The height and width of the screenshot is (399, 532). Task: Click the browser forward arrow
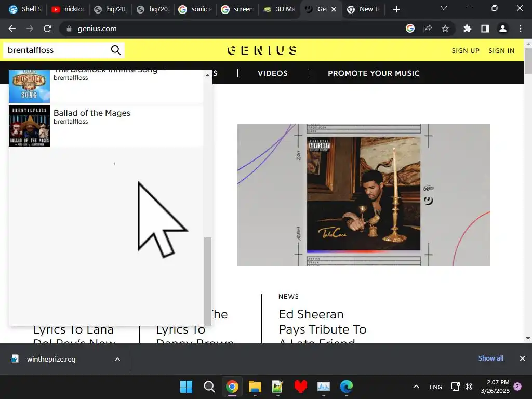click(x=30, y=29)
